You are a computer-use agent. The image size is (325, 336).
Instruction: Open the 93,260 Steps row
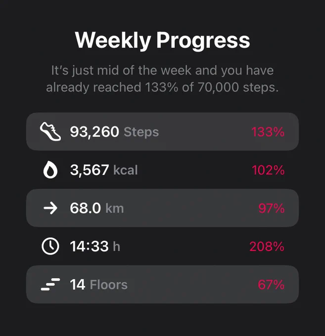pos(162,131)
